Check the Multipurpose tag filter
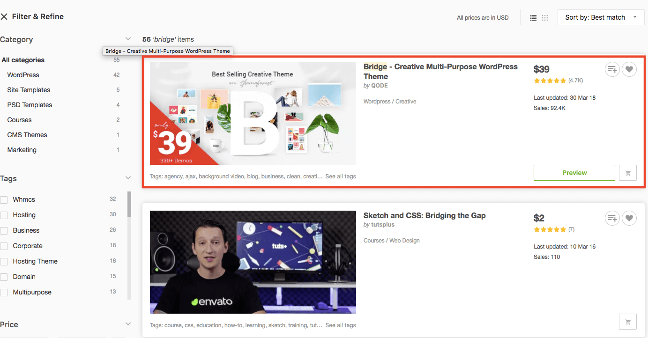This screenshot has width=648, height=338. [4, 292]
